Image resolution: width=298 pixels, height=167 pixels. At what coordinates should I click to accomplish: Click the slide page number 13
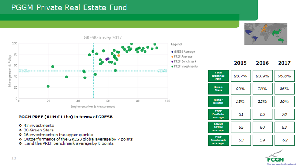[x=14, y=158]
